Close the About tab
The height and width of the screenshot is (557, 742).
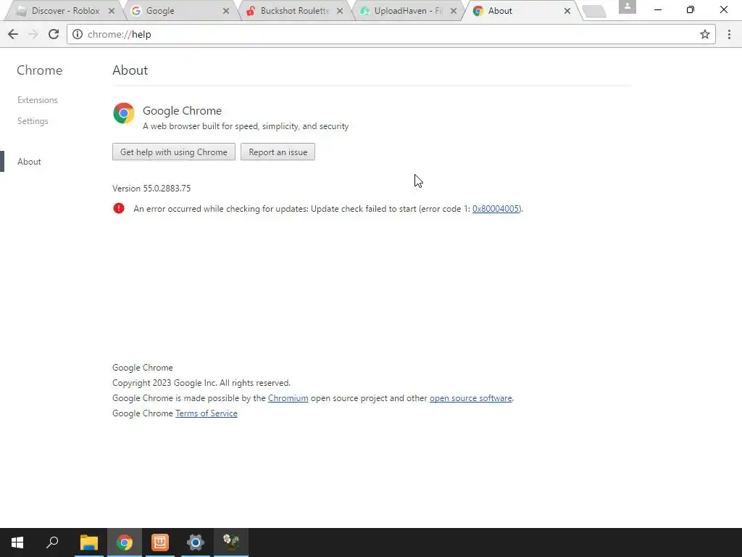[x=567, y=11]
